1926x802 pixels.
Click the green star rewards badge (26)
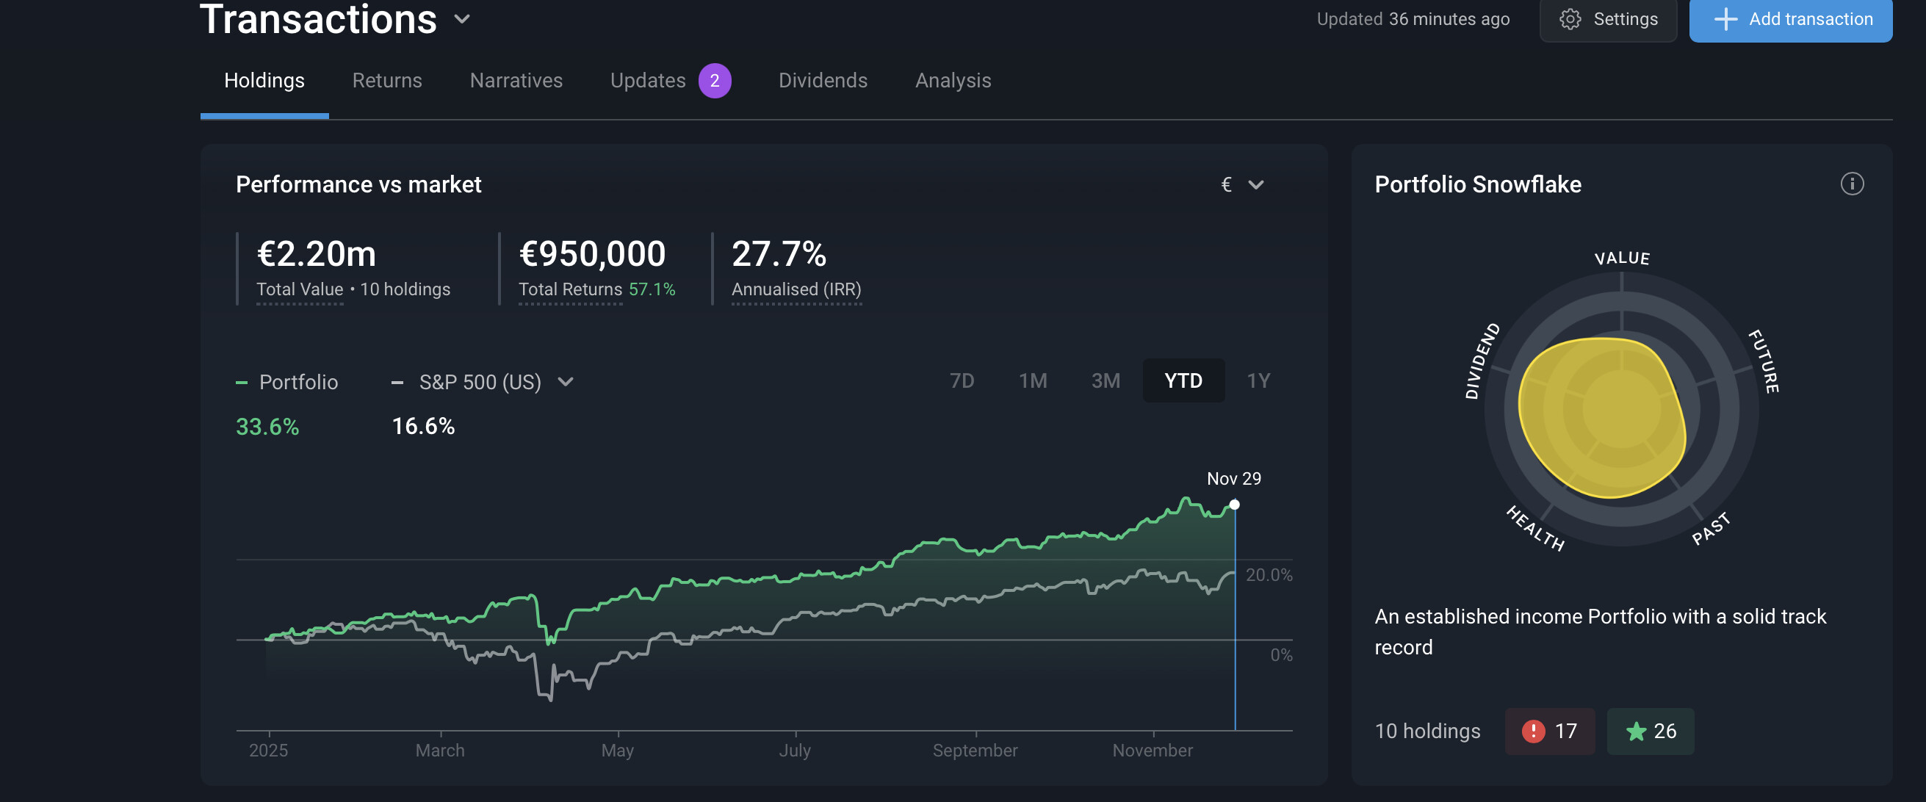tap(1650, 730)
